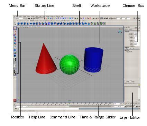The width and height of the screenshot is (147, 126).
Task: Click the view axis gizmo in the workspace corner
Action: [x=120, y=31]
